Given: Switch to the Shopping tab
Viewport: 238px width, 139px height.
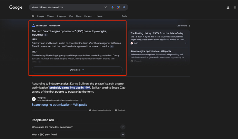Looking at the screenshot, I should pos(61,16).
